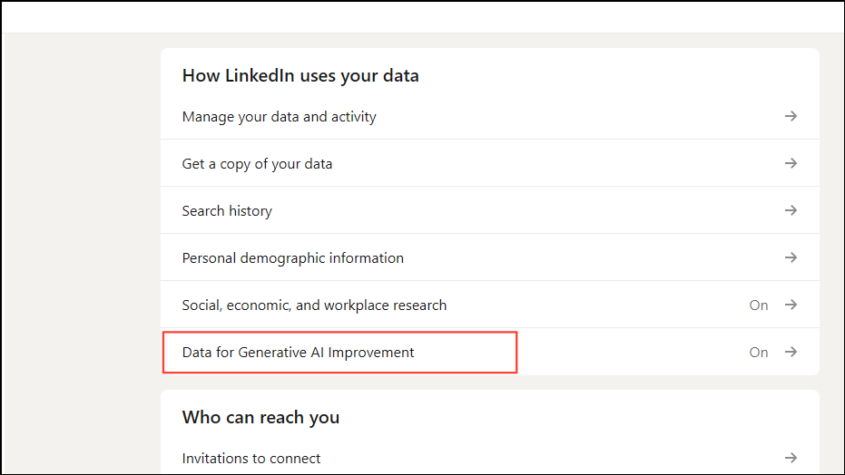Image resolution: width=845 pixels, height=475 pixels.
Task: Click On status for Data for Generative AI Improvement
Action: [759, 353]
